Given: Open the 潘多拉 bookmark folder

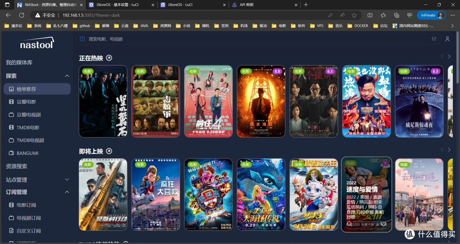Looking at the screenshot, I should pyautogui.click(x=14, y=26).
